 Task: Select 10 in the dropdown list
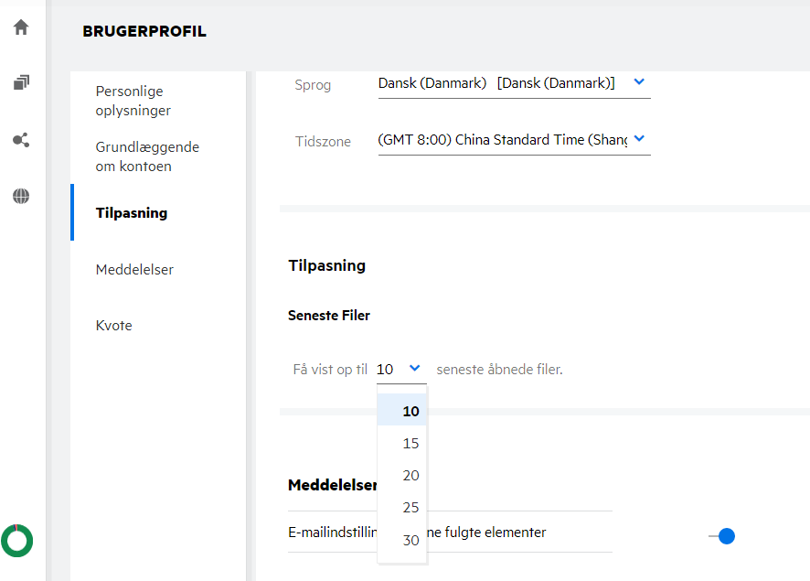(x=410, y=411)
